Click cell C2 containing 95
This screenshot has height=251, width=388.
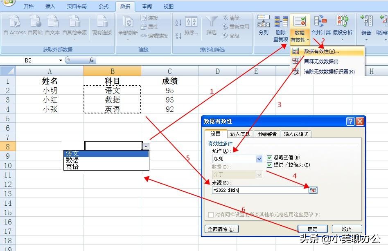[x=170, y=90]
